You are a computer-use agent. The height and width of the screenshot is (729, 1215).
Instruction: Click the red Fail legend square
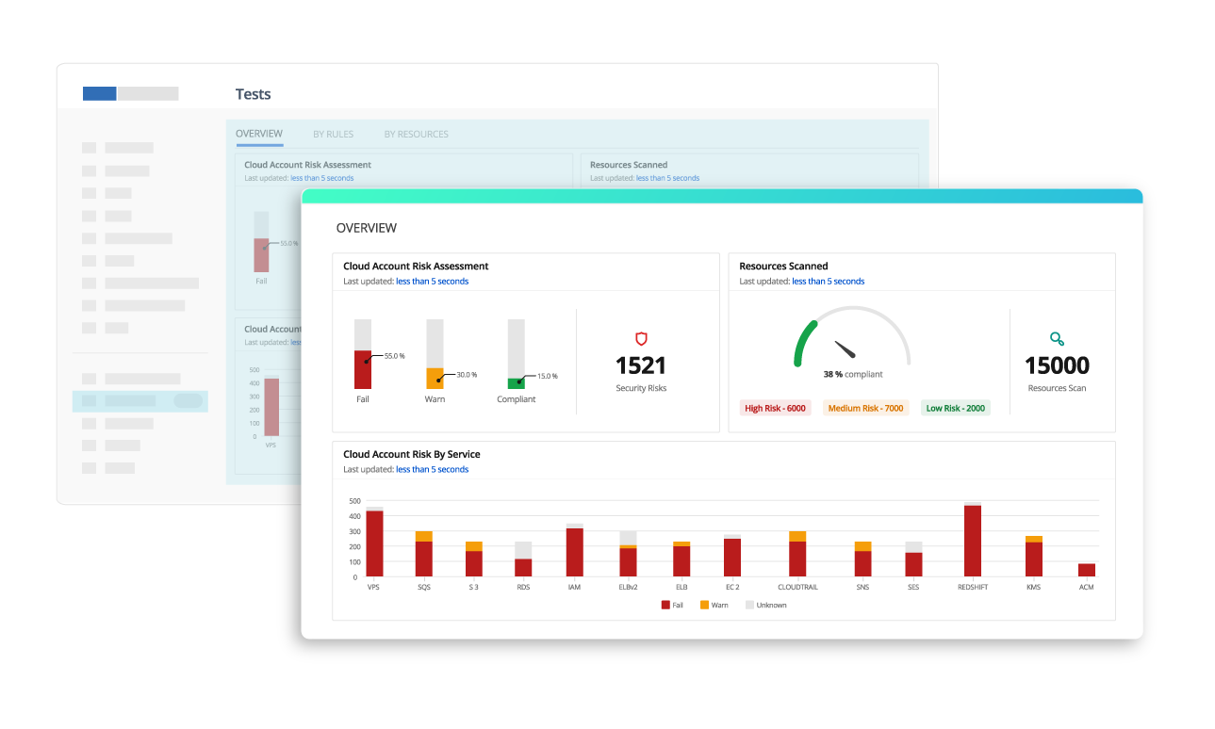[x=665, y=605]
